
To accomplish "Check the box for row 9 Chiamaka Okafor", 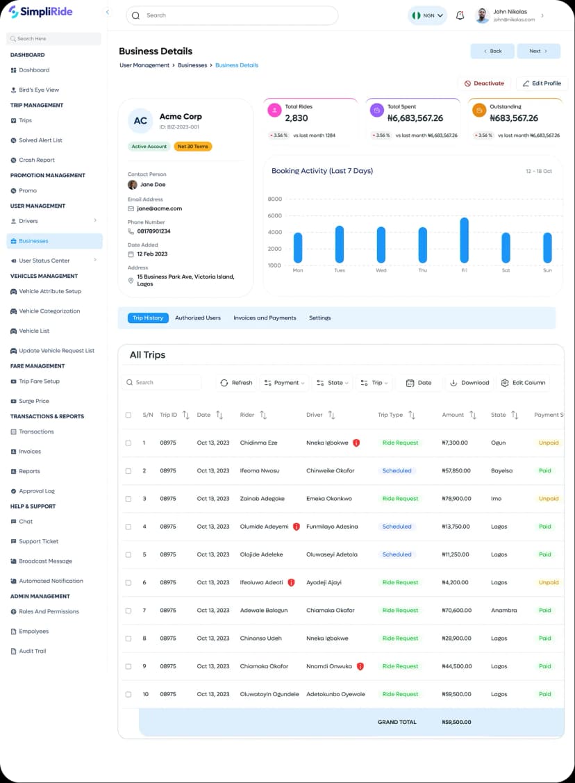I will pyautogui.click(x=128, y=667).
